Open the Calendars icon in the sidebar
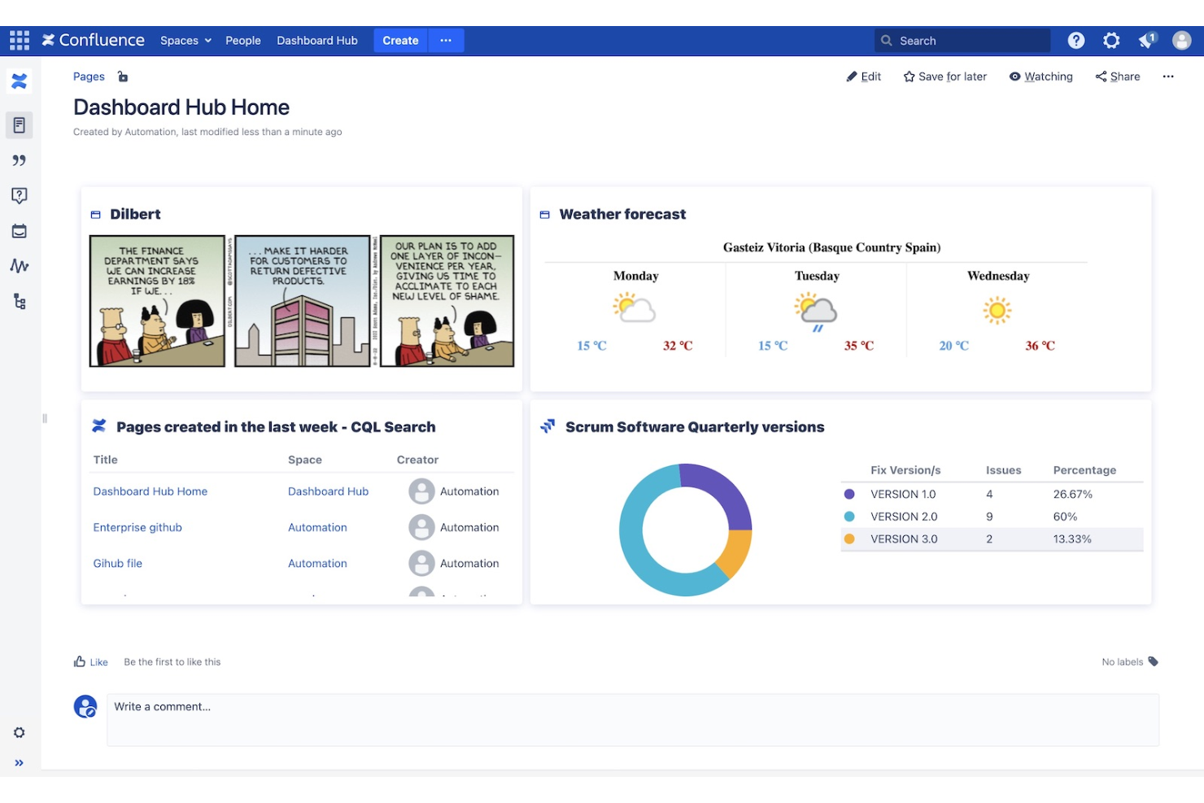 pos(20,231)
